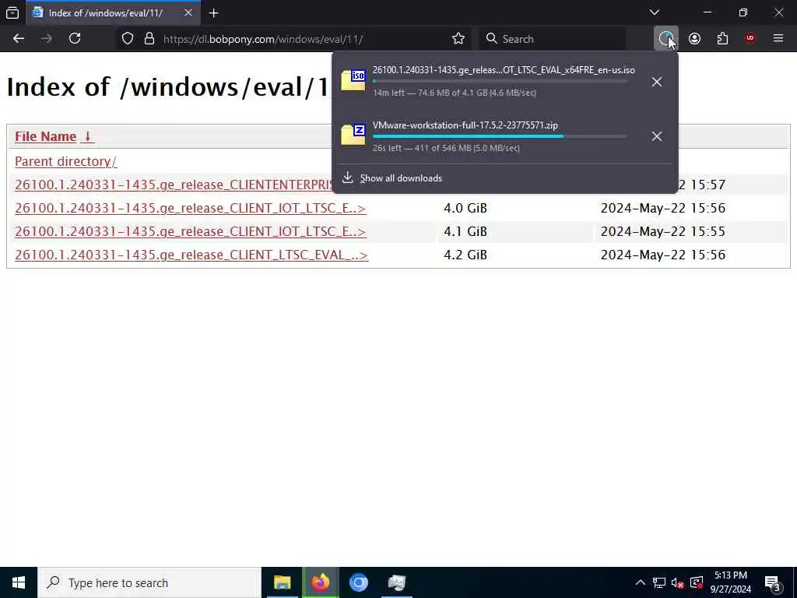The image size is (797, 598).
Task: Click VMware-workstation-full-17.5.2 filename text
Action: [465, 125]
